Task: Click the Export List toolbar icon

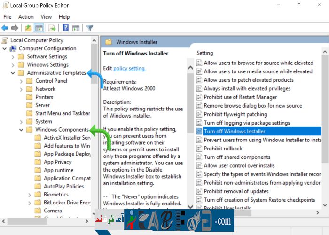Action: tap(52, 28)
